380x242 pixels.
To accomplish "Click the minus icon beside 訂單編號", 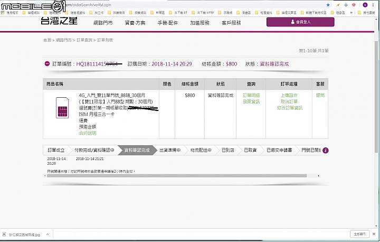I will tap(47, 64).
